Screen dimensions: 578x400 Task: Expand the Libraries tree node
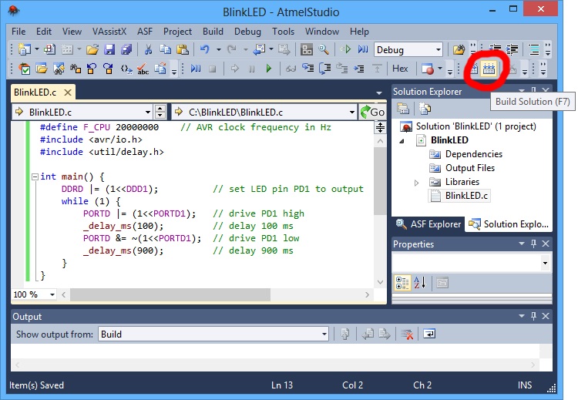(417, 183)
